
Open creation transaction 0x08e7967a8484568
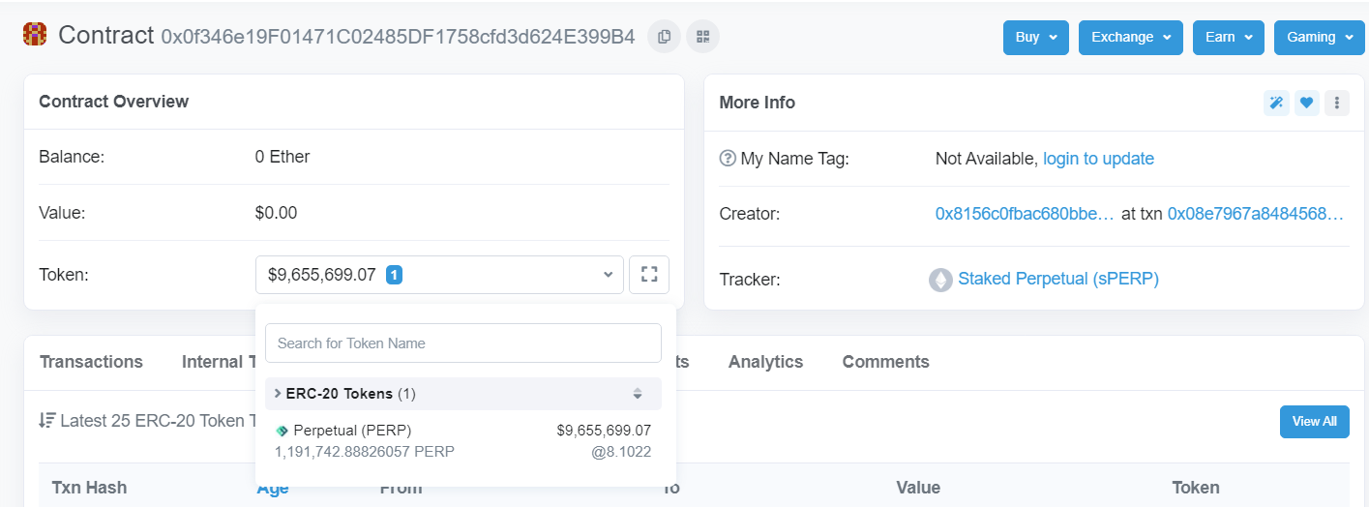coord(1256,214)
